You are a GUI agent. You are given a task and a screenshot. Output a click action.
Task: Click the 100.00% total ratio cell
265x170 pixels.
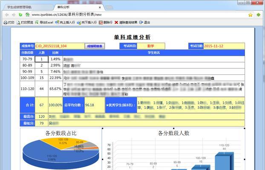pyautogui.click(x=55, y=105)
